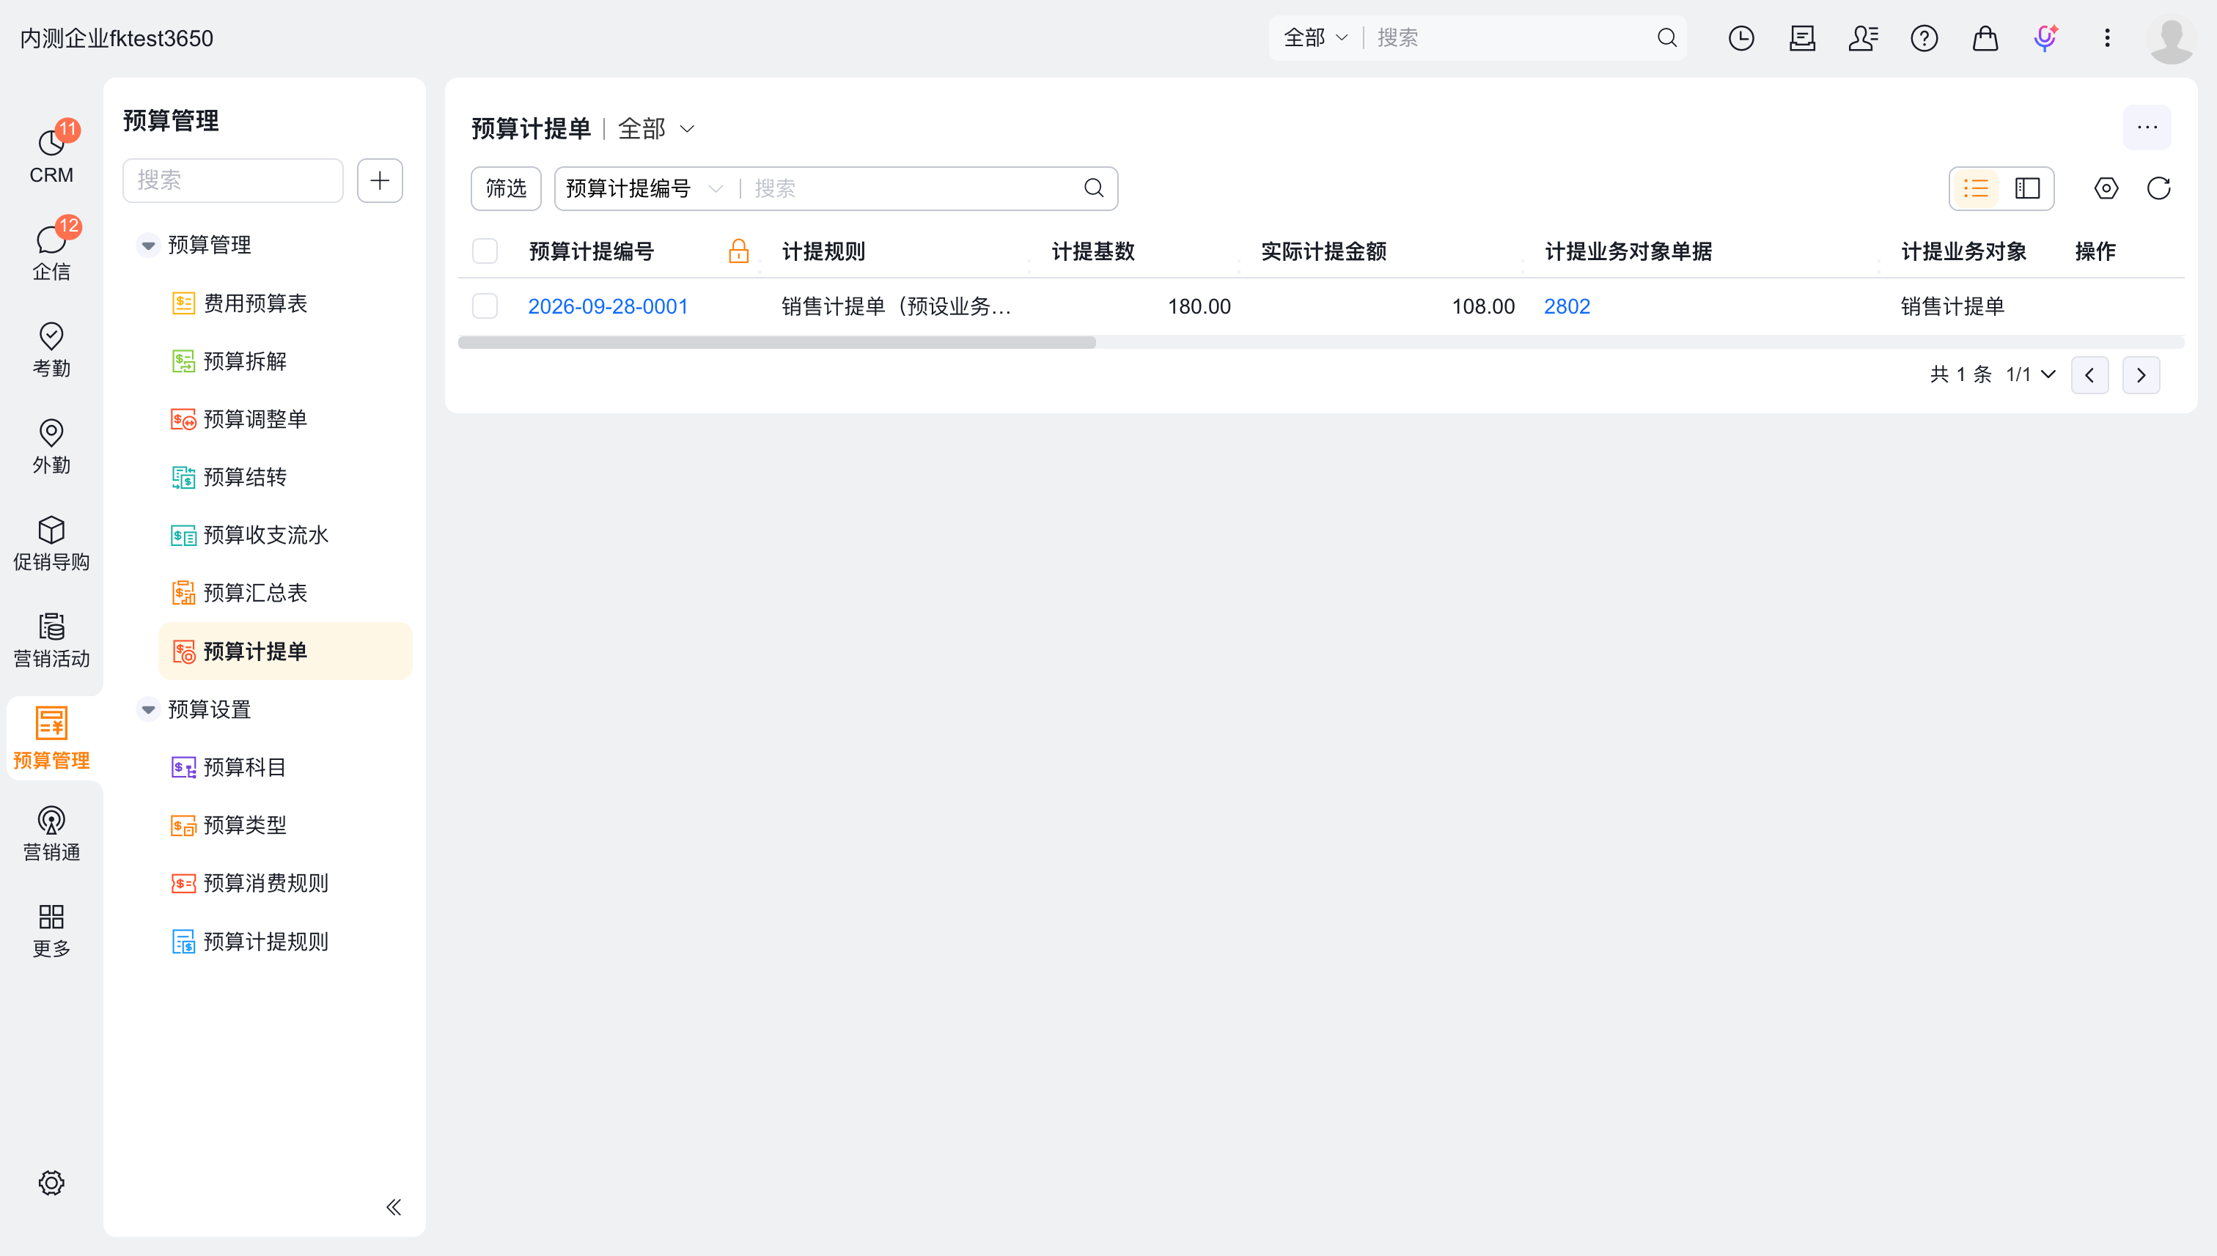The width and height of the screenshot is (2217, 1256).
Task: Switch to split panel view
Action: pyautogui.click(x=2027, y=188)
